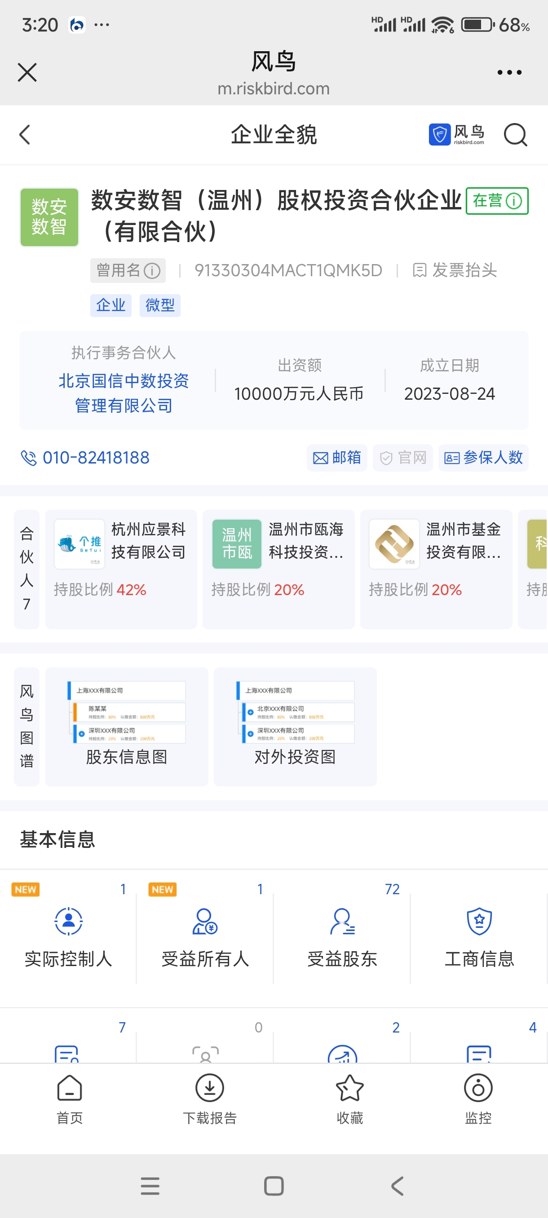Tap the credit code 91330304MACT1QMK5D

click(288, 270)
